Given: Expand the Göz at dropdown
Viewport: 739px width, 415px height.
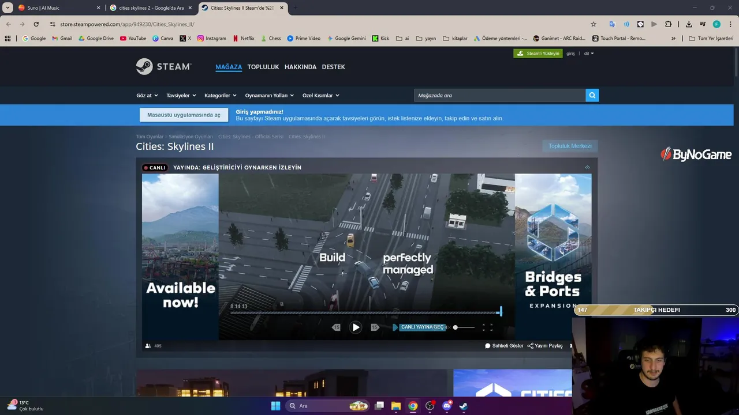Looking at the screenshot, I should pyautogui.click(x=147, y=95).
